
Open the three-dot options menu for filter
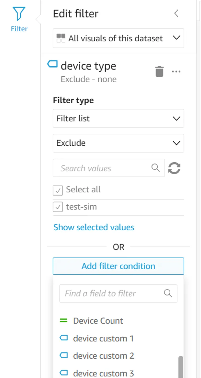pos(176,71)
